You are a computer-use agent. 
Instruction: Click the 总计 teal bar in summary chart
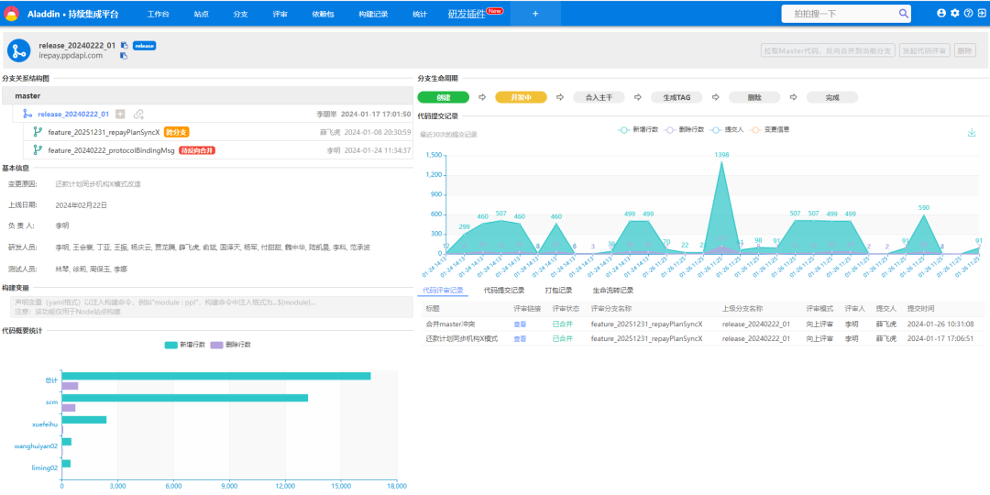coord(216,377)
